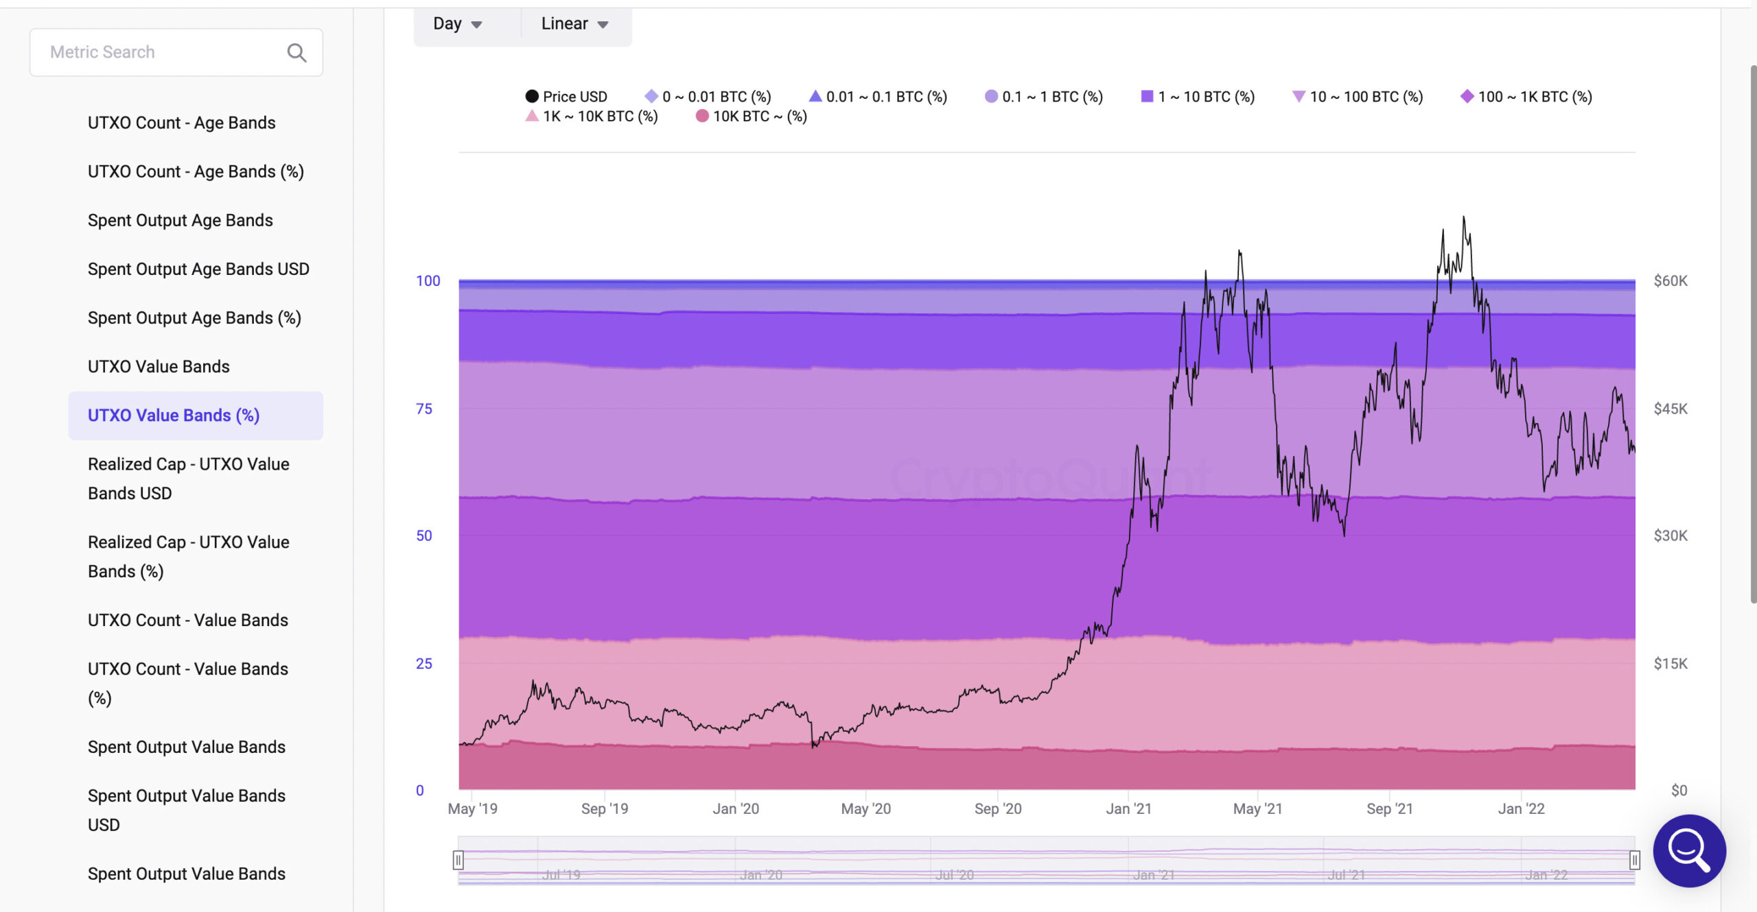The image size is (1757, 912).
Task: Click the navigator timeline near Jul '20
Action: 954,874
